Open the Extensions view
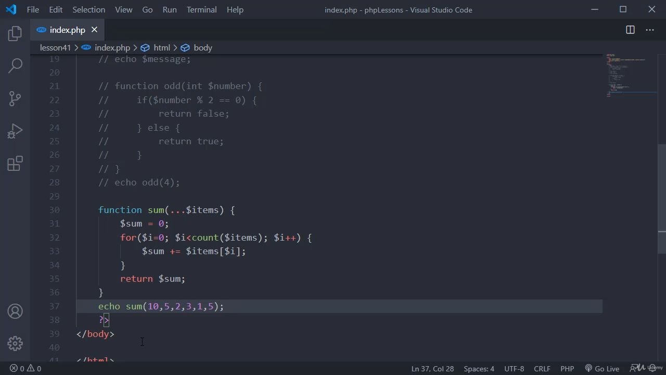Screen dimensions: 666x375 [x=15, y=164]
